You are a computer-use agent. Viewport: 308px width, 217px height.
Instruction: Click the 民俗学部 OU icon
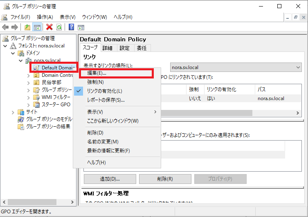tap(36, 83)
